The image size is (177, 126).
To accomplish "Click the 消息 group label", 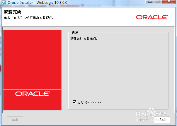I will tap(75, 32).
